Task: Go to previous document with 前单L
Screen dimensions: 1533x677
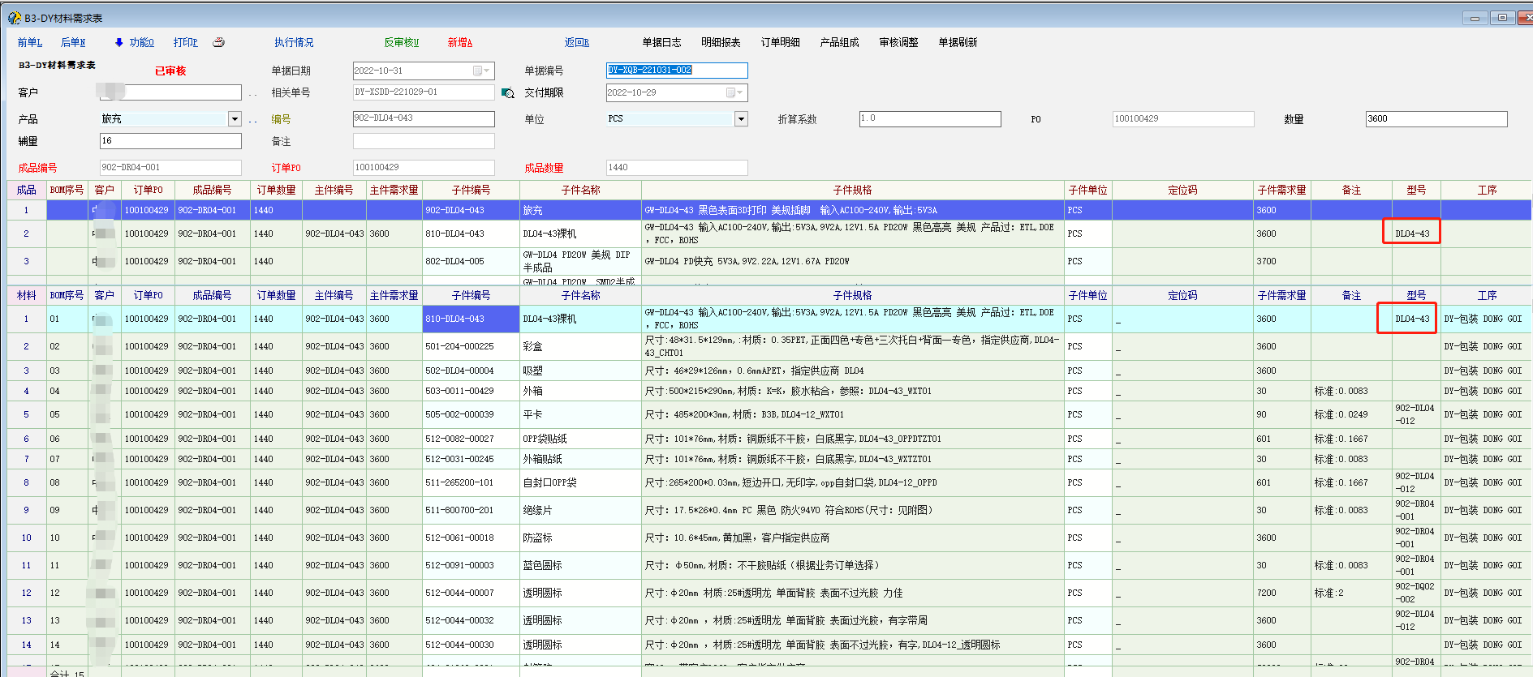Action: click(x=30, y=42)
